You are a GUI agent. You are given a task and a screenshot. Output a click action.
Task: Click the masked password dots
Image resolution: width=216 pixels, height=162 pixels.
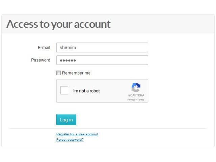coord(68,60)
